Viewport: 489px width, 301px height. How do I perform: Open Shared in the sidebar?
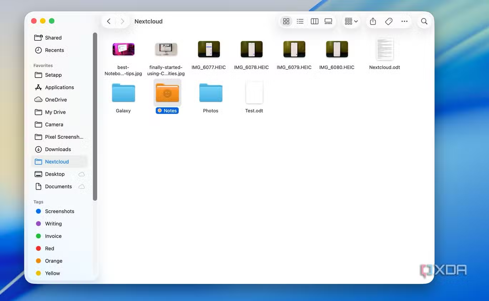(59, 38)
